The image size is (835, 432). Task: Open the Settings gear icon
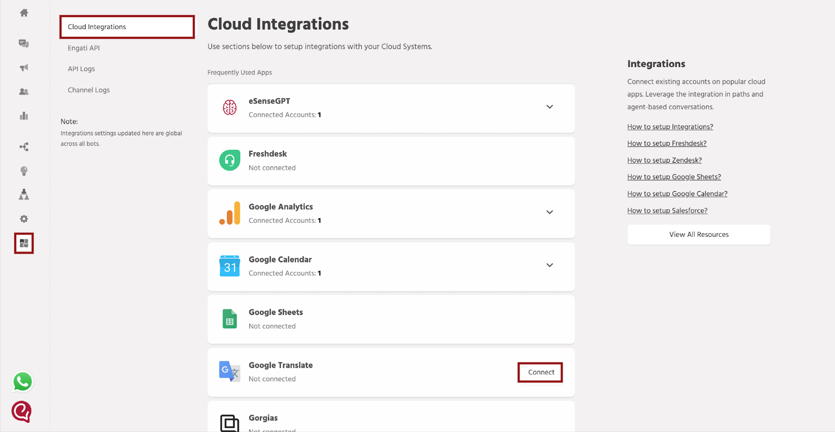24,219
